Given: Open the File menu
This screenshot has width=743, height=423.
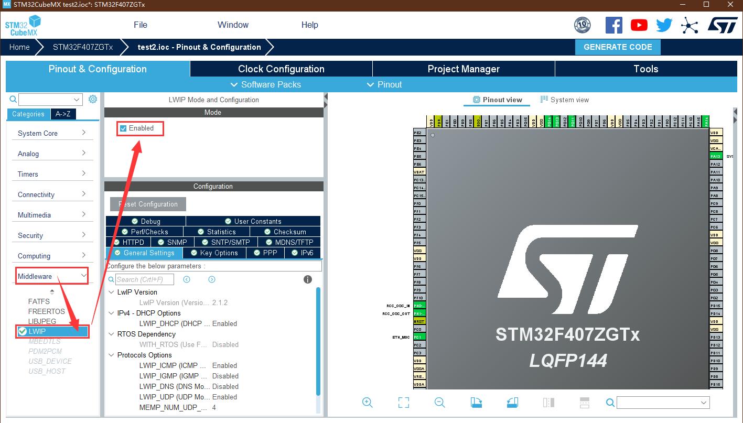Looking at the screenshot, I should [x=141, y=25].
